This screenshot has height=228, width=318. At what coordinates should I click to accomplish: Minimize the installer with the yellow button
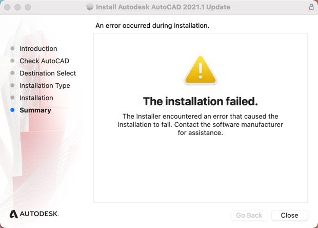pyautogui.click(x=18, y=8)
